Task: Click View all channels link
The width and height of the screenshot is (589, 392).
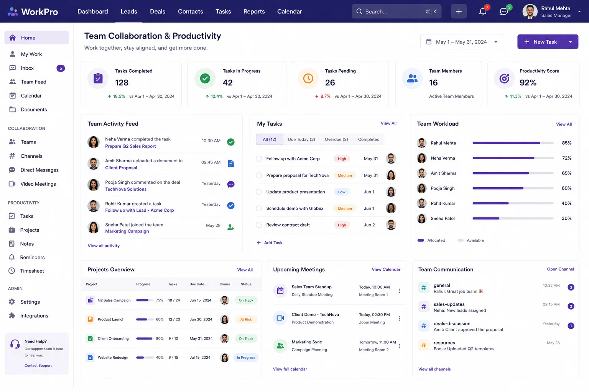Action: (434, 369)
